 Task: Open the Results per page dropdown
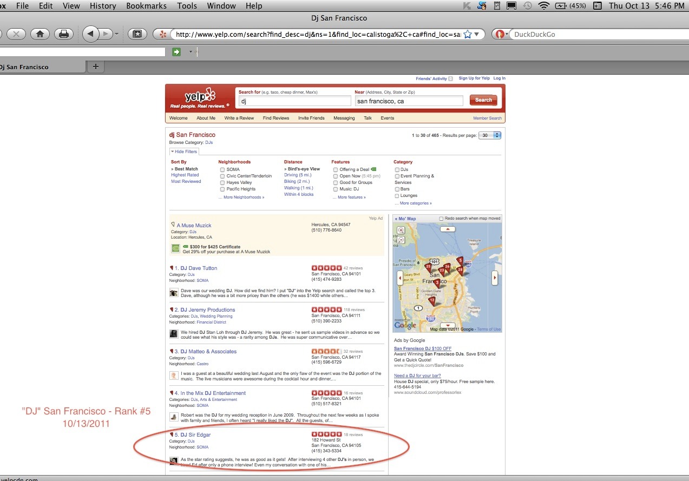[x=489, y=135]
